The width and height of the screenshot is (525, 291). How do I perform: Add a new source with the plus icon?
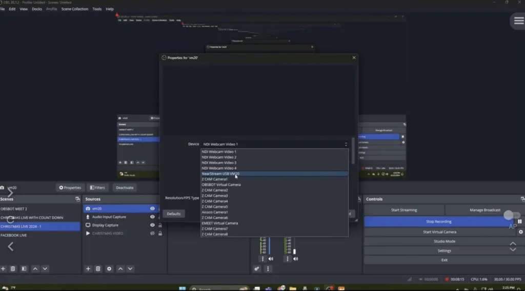88,268
